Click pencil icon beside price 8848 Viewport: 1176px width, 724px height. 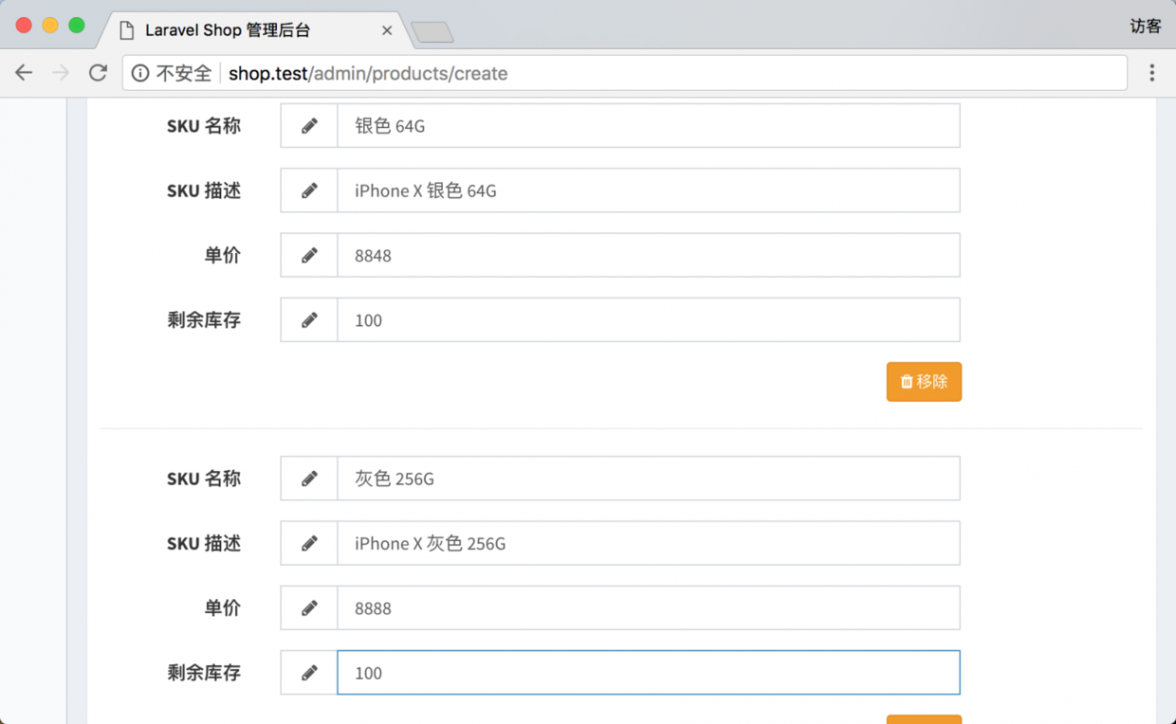[x=309, y=255]
